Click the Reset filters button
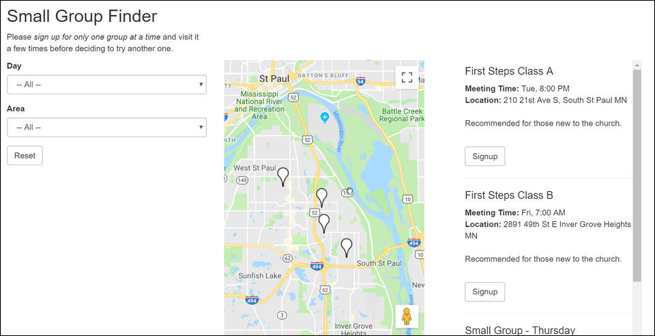 click(x=25, y=156)
